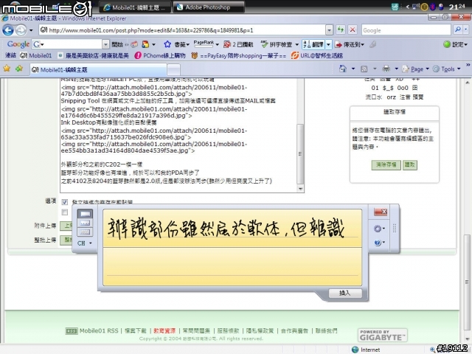Open the Google toolbar bookmarks star menu
The image size is (472, 354).
point(176,44)
